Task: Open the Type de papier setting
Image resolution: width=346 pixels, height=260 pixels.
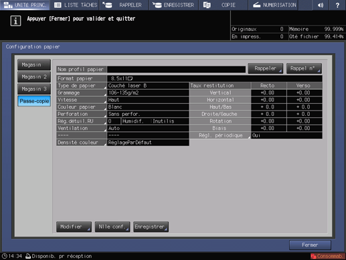Action: coord(82,86)
